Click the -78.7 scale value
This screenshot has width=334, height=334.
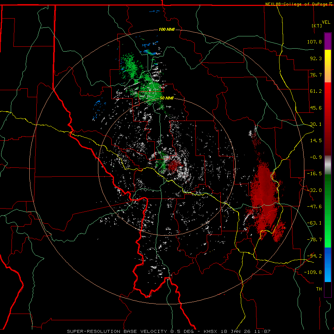314,240
